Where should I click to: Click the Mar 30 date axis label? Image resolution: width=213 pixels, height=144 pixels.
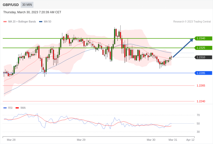pos(151,140)
